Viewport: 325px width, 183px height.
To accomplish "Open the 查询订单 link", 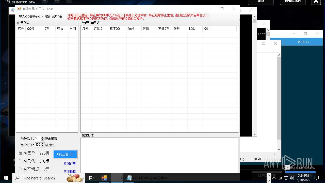I will [70, 163].
